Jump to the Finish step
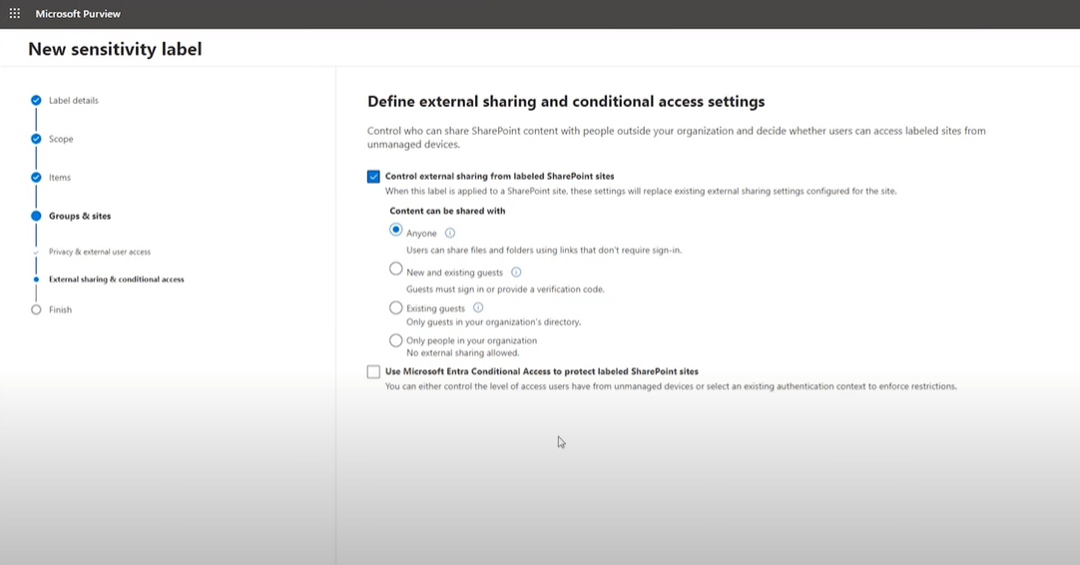 60,309
